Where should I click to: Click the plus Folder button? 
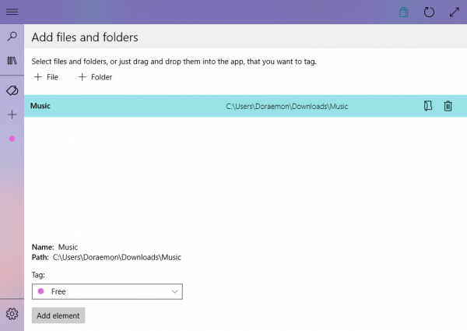tap(95, 77)
